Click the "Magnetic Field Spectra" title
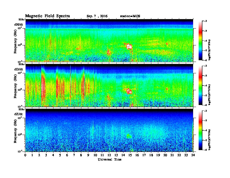The image size is (230, 178). coord(48,16)
